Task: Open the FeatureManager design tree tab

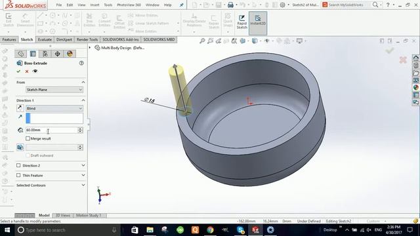Action: coord(20,54)
